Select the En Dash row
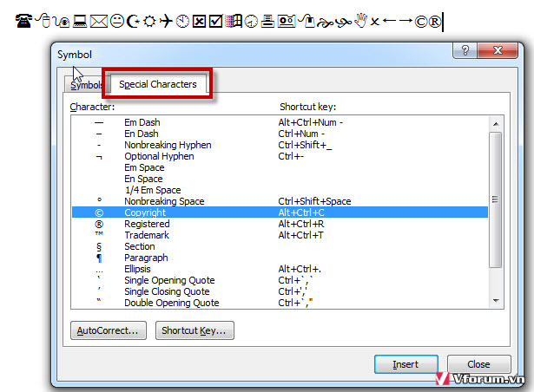Screen dimensions: 534x392 pos(280,134)
